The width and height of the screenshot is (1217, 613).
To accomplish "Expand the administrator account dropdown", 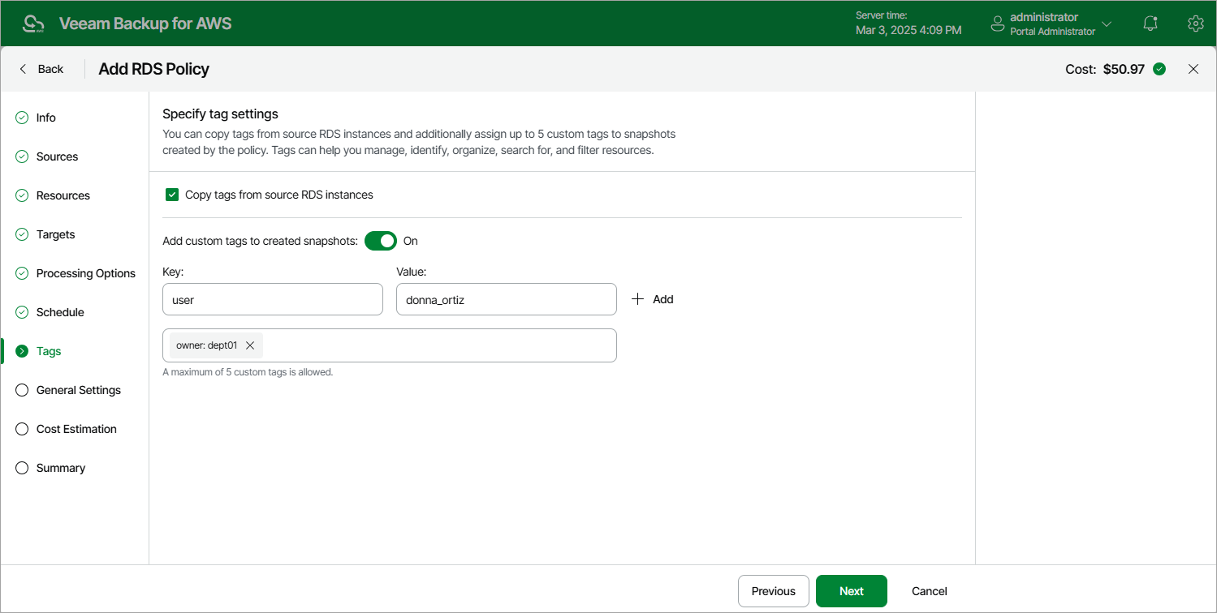I will coord(1107,23).
